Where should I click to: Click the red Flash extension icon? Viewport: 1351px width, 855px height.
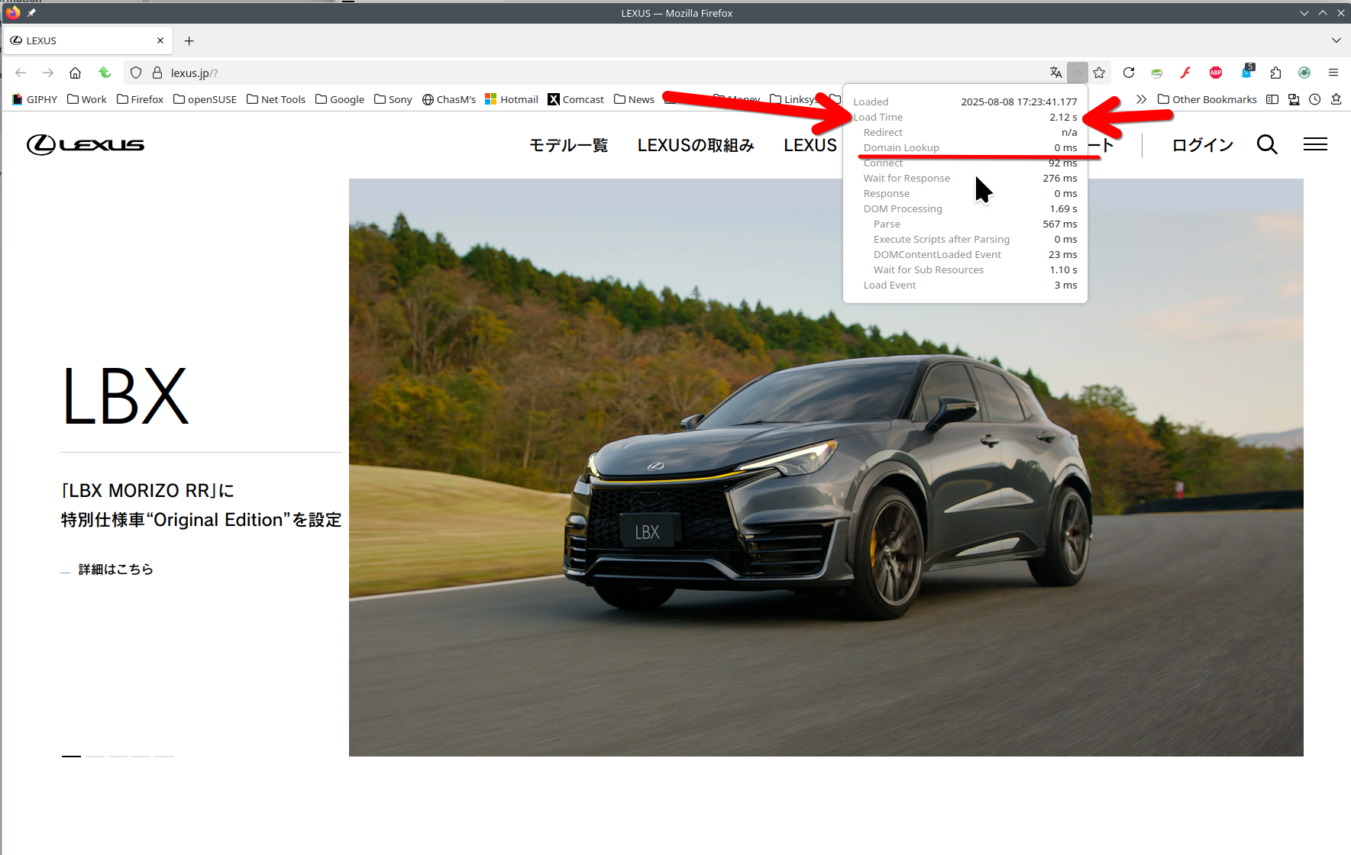[x=1185, y=73]
